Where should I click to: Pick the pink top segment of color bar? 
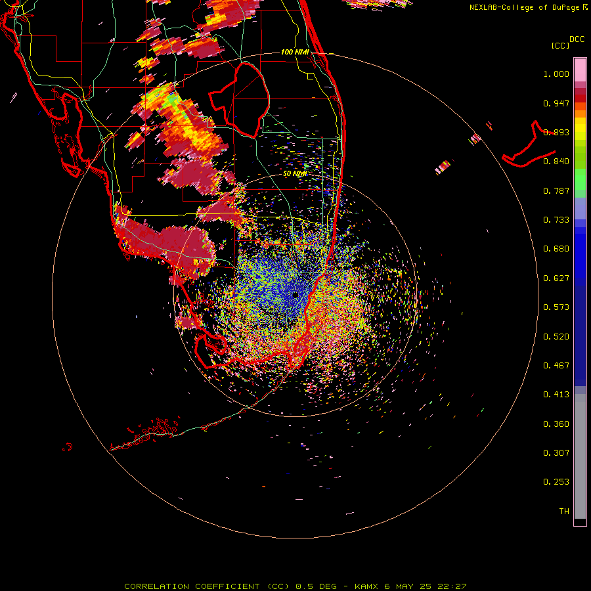580,70
